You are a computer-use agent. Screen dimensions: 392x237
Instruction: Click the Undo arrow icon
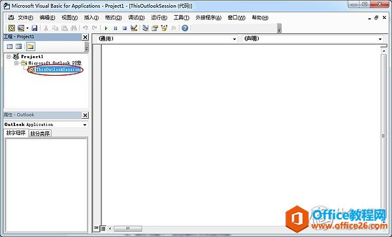pos(85,28)
